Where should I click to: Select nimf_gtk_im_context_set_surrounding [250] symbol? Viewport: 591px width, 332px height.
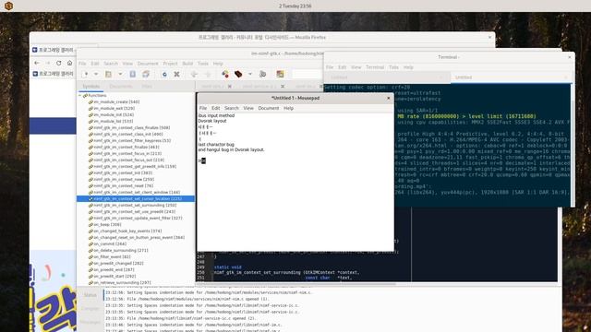(135, 205)
